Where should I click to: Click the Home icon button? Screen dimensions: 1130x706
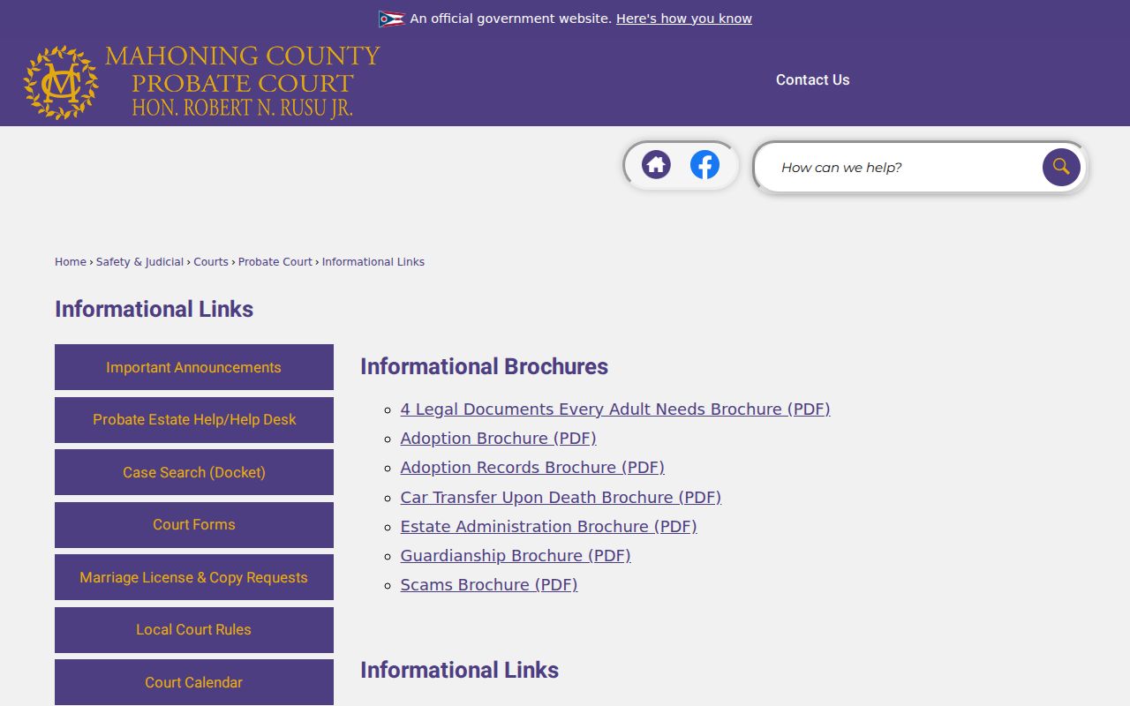(656, 165)
